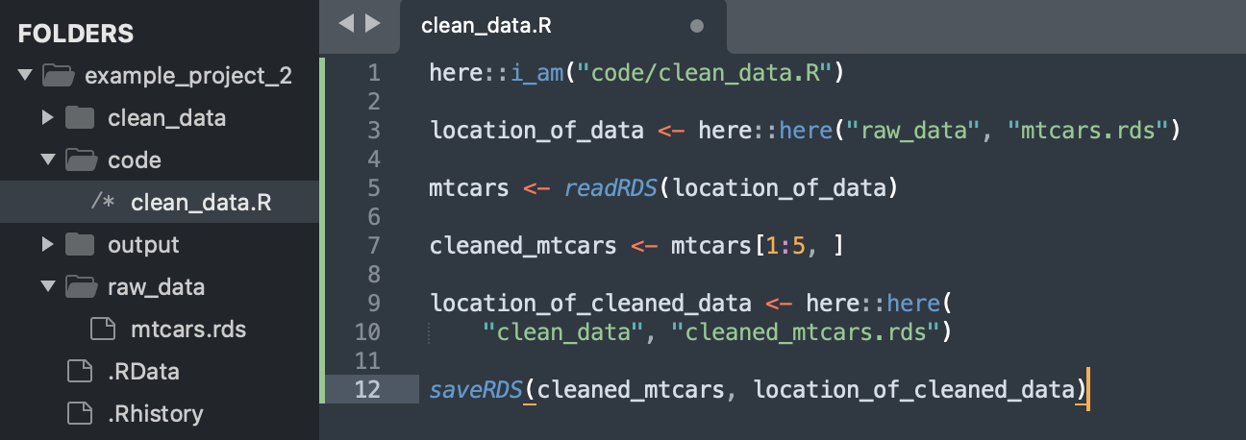Close the clean_data.R tab via unsaved dot
The image size is (1246, 440).
coord(697,26)
